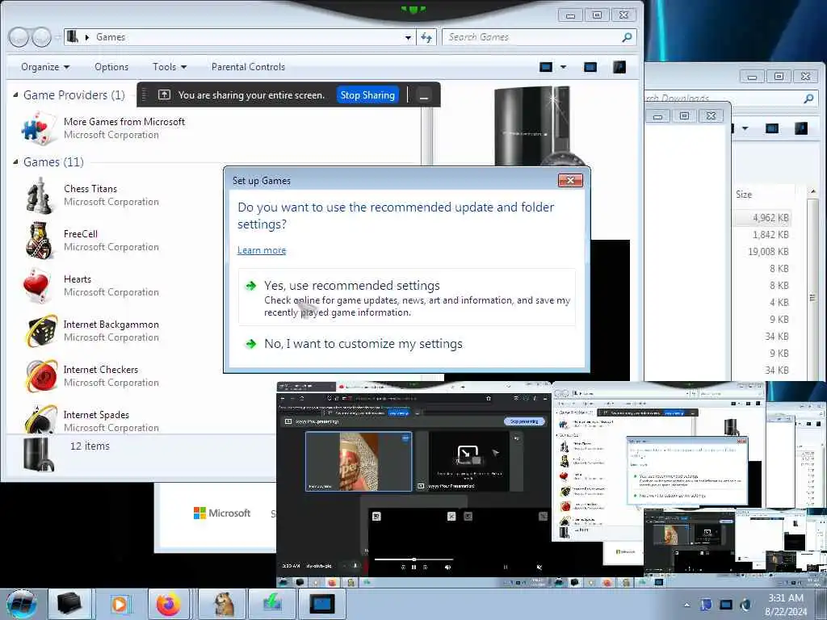
Task: Select the Internet Spades icon
Action: click(x=40, y=419)
